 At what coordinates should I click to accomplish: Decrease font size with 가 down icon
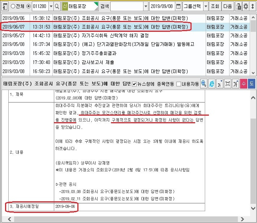(220, 84)
